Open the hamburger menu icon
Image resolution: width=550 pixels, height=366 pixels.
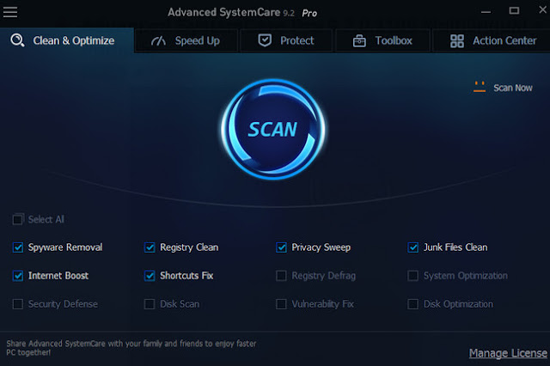(x=10, y=12)
